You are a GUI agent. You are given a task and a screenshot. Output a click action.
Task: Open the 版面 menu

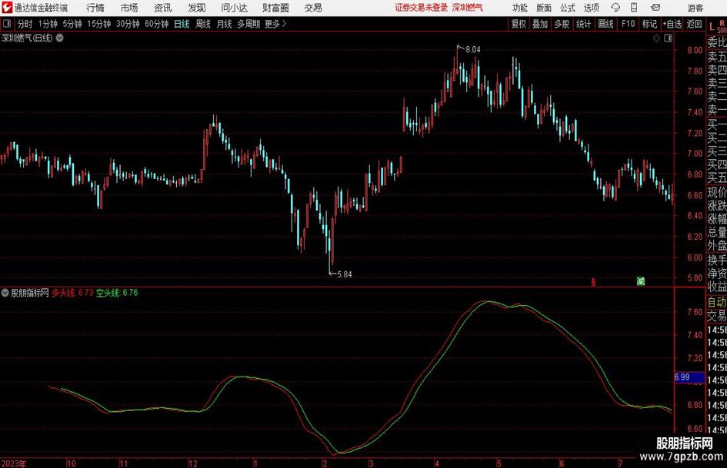[543, 8]
